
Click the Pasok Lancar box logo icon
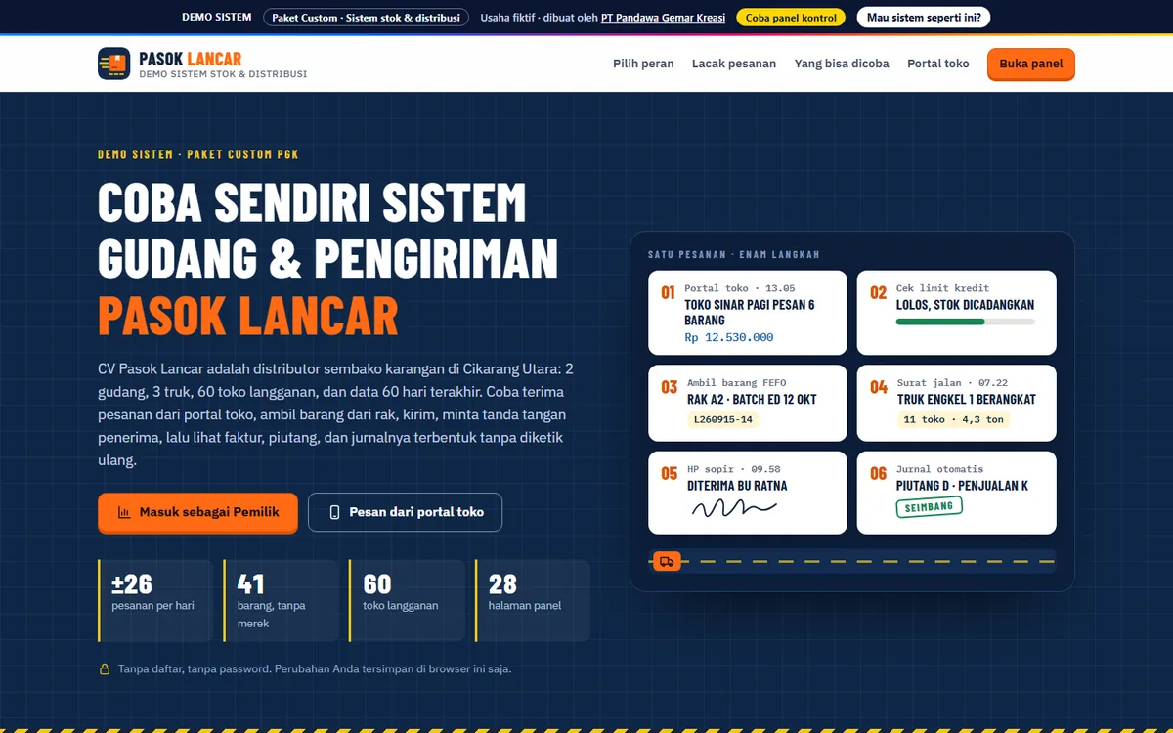tap(113, 64)
